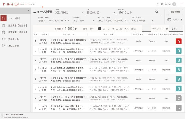Sort by the キーワード column header
The height and width of the screenshot is (119, 186).
(x=165, y=34)
